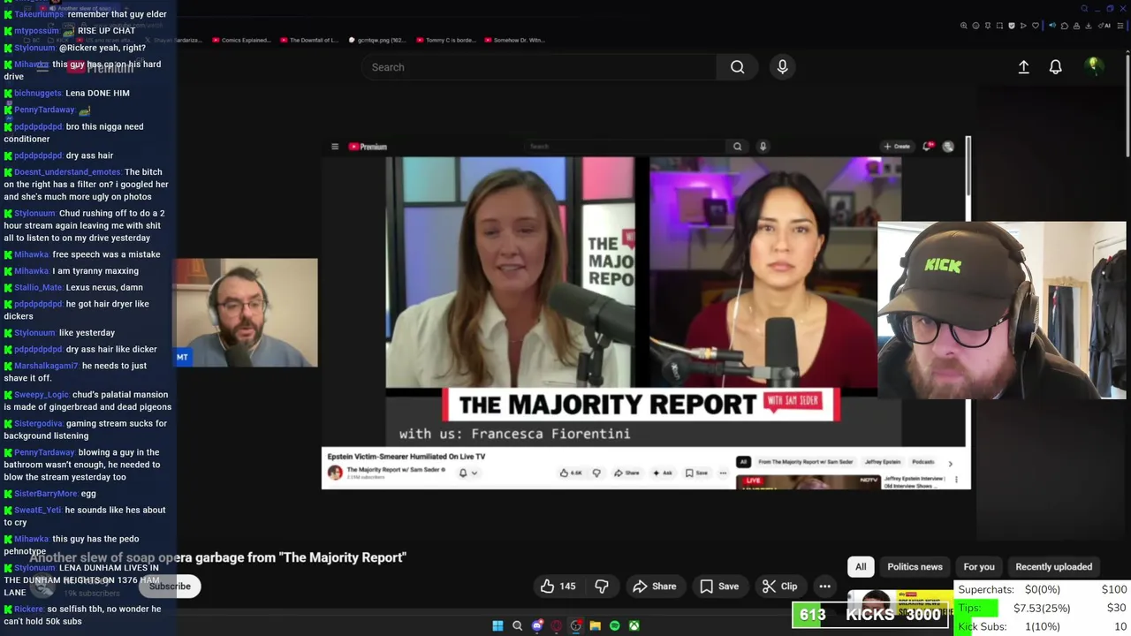Switch to Somehow Dr. Witn... tab
Screen dimensions: 1131x636
[x=513, y=40]
